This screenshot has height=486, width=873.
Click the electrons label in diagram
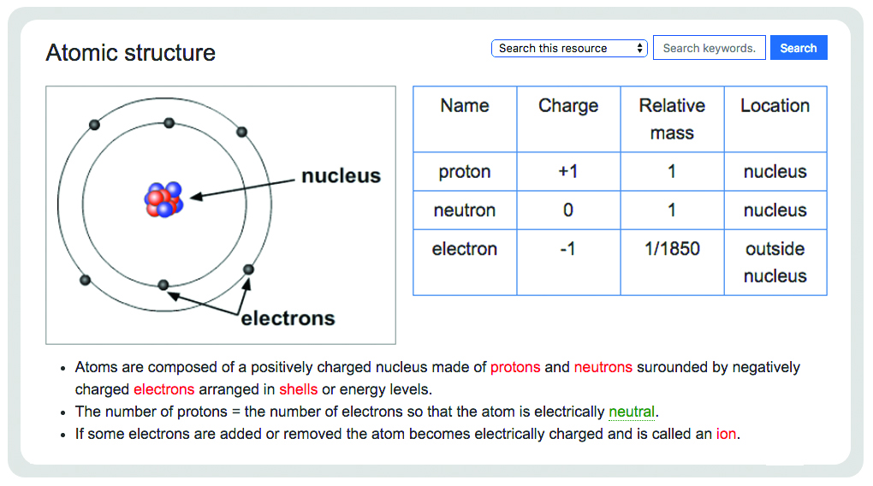tap(288, 318)
